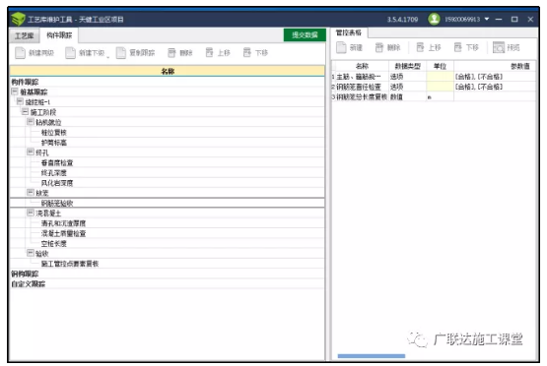Select the 桩位复核 tree row
Screen dimensions: 547x366
(x=168, y=133)
